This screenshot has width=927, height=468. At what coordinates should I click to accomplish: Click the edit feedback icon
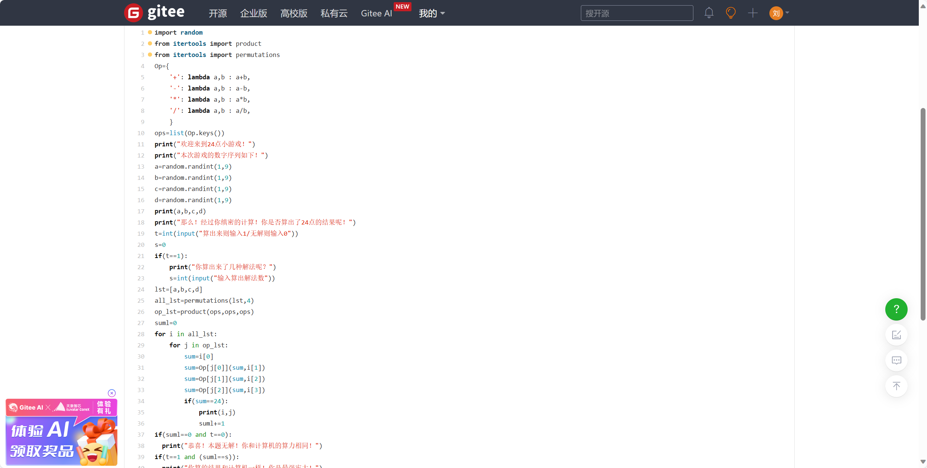[x=896, y=335]
